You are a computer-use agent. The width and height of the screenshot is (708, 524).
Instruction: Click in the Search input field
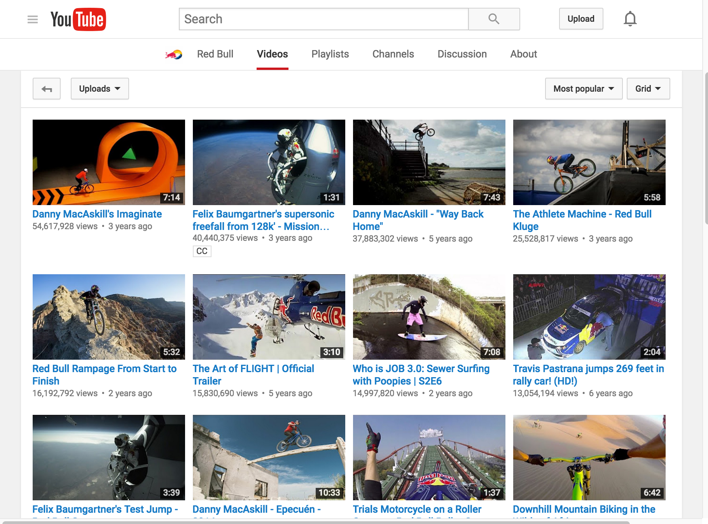(323, 19)
